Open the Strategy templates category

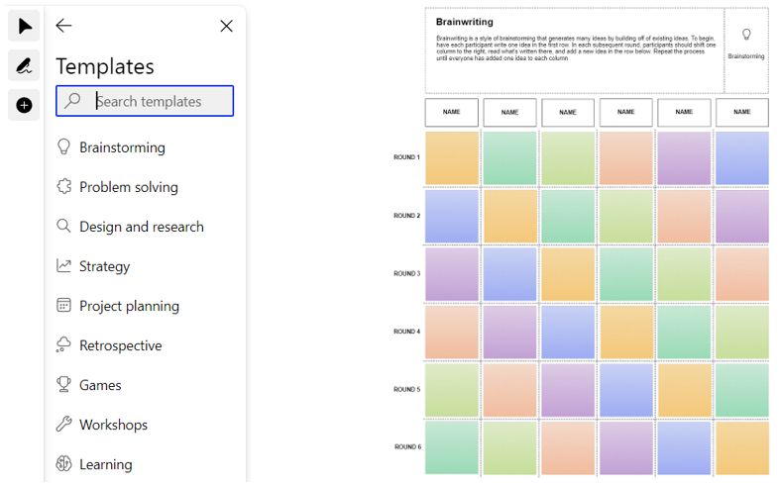[x=104, y=266]
